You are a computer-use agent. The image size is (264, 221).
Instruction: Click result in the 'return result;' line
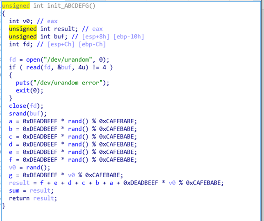tap(43, 198)
